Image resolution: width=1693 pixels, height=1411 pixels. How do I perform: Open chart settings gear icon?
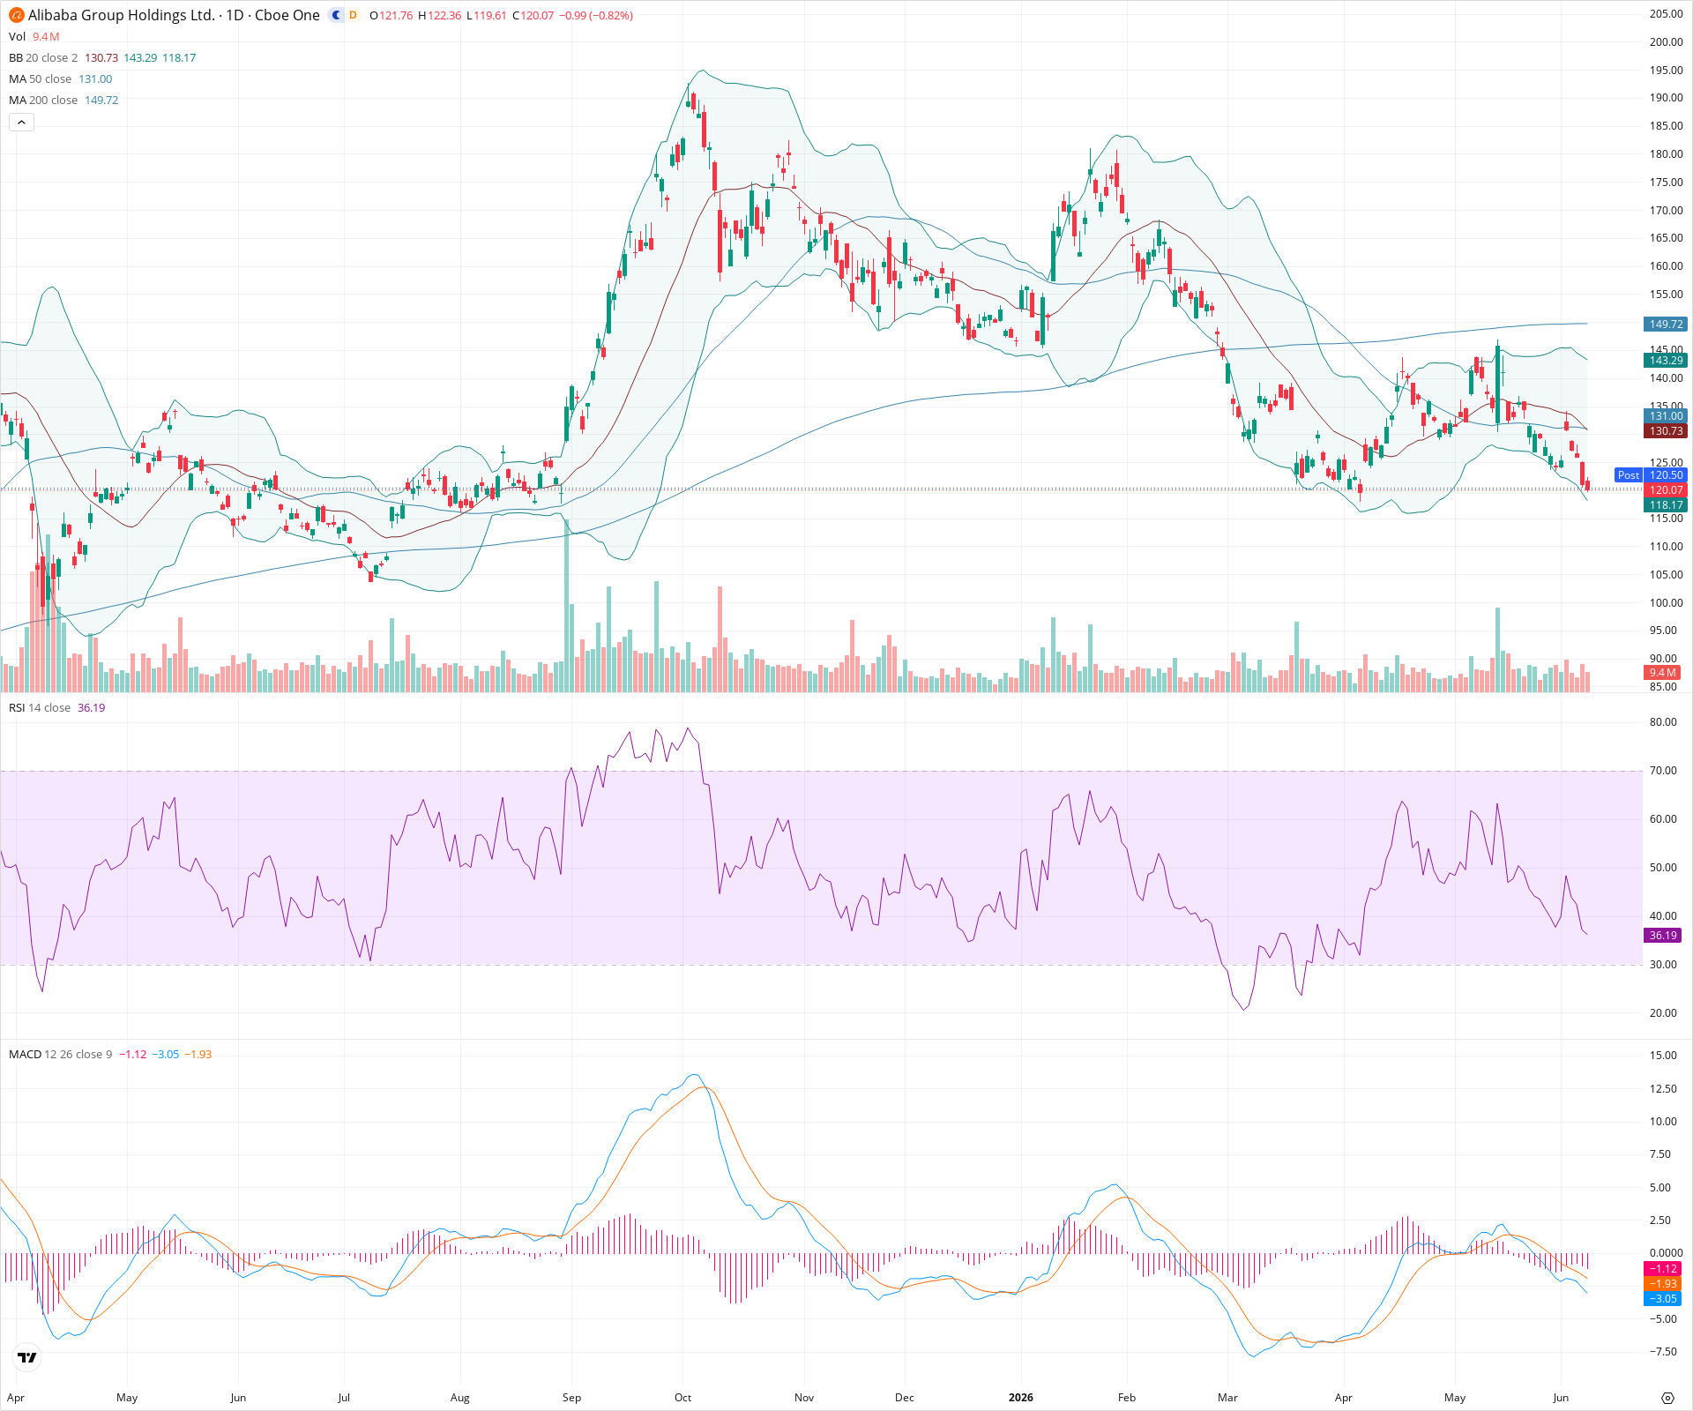point(1667,1398)
